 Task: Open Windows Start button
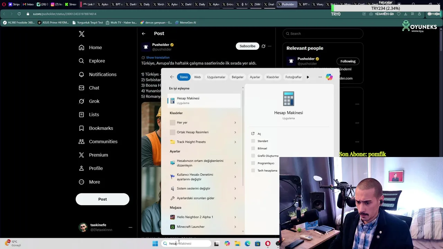coord(155,243)
